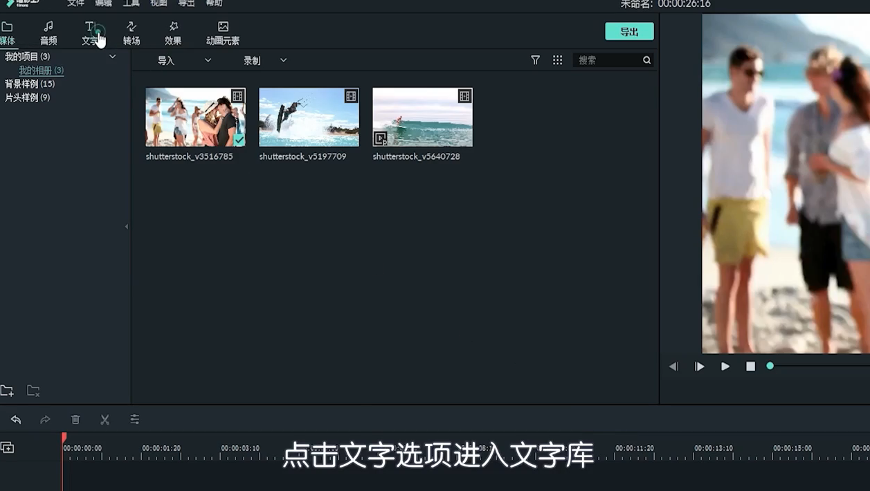Click the red timeline playhead
This screenshot has height=491, width=870.
64,438
